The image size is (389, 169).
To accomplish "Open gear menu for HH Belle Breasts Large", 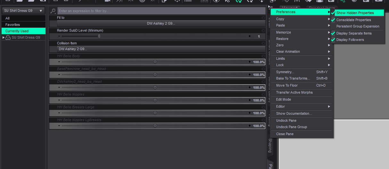I will [x=263, y=107].
